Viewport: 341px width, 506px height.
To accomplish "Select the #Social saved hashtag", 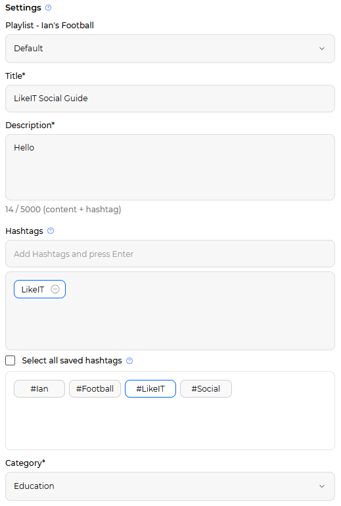I will [206, 388].
